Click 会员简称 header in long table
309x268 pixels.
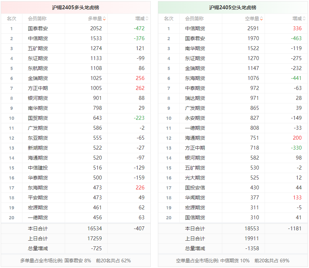click(x=37, y=19)
